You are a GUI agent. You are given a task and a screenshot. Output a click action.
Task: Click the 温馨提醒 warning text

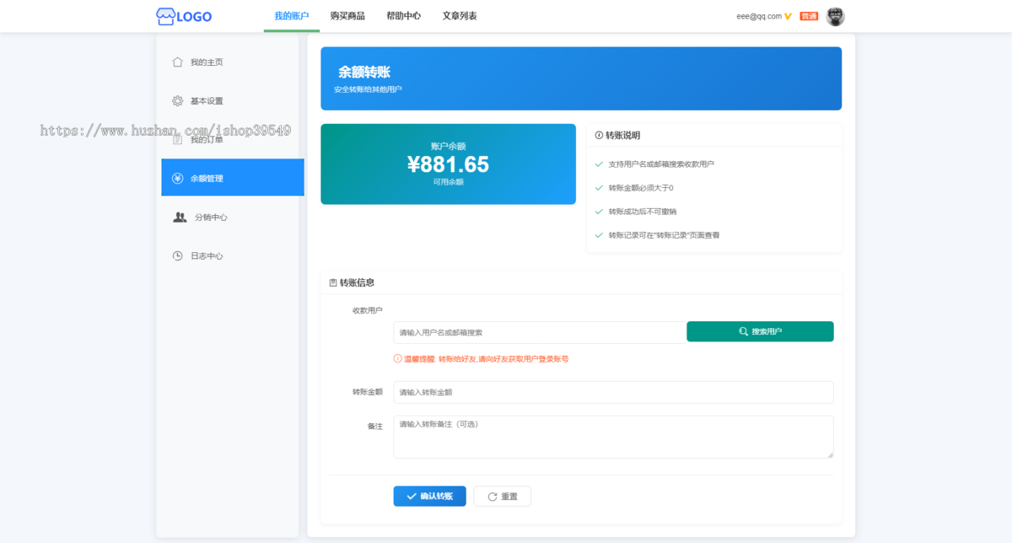coord(487,358)
